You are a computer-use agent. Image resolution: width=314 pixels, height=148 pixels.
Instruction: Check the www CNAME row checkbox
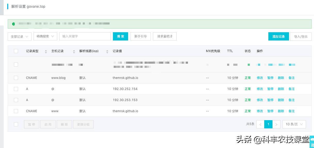tap(16, 111)
